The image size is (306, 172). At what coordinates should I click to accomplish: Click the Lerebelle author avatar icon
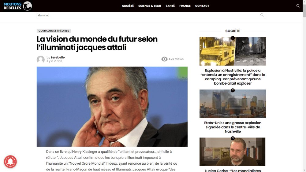[x=41, y=59]
